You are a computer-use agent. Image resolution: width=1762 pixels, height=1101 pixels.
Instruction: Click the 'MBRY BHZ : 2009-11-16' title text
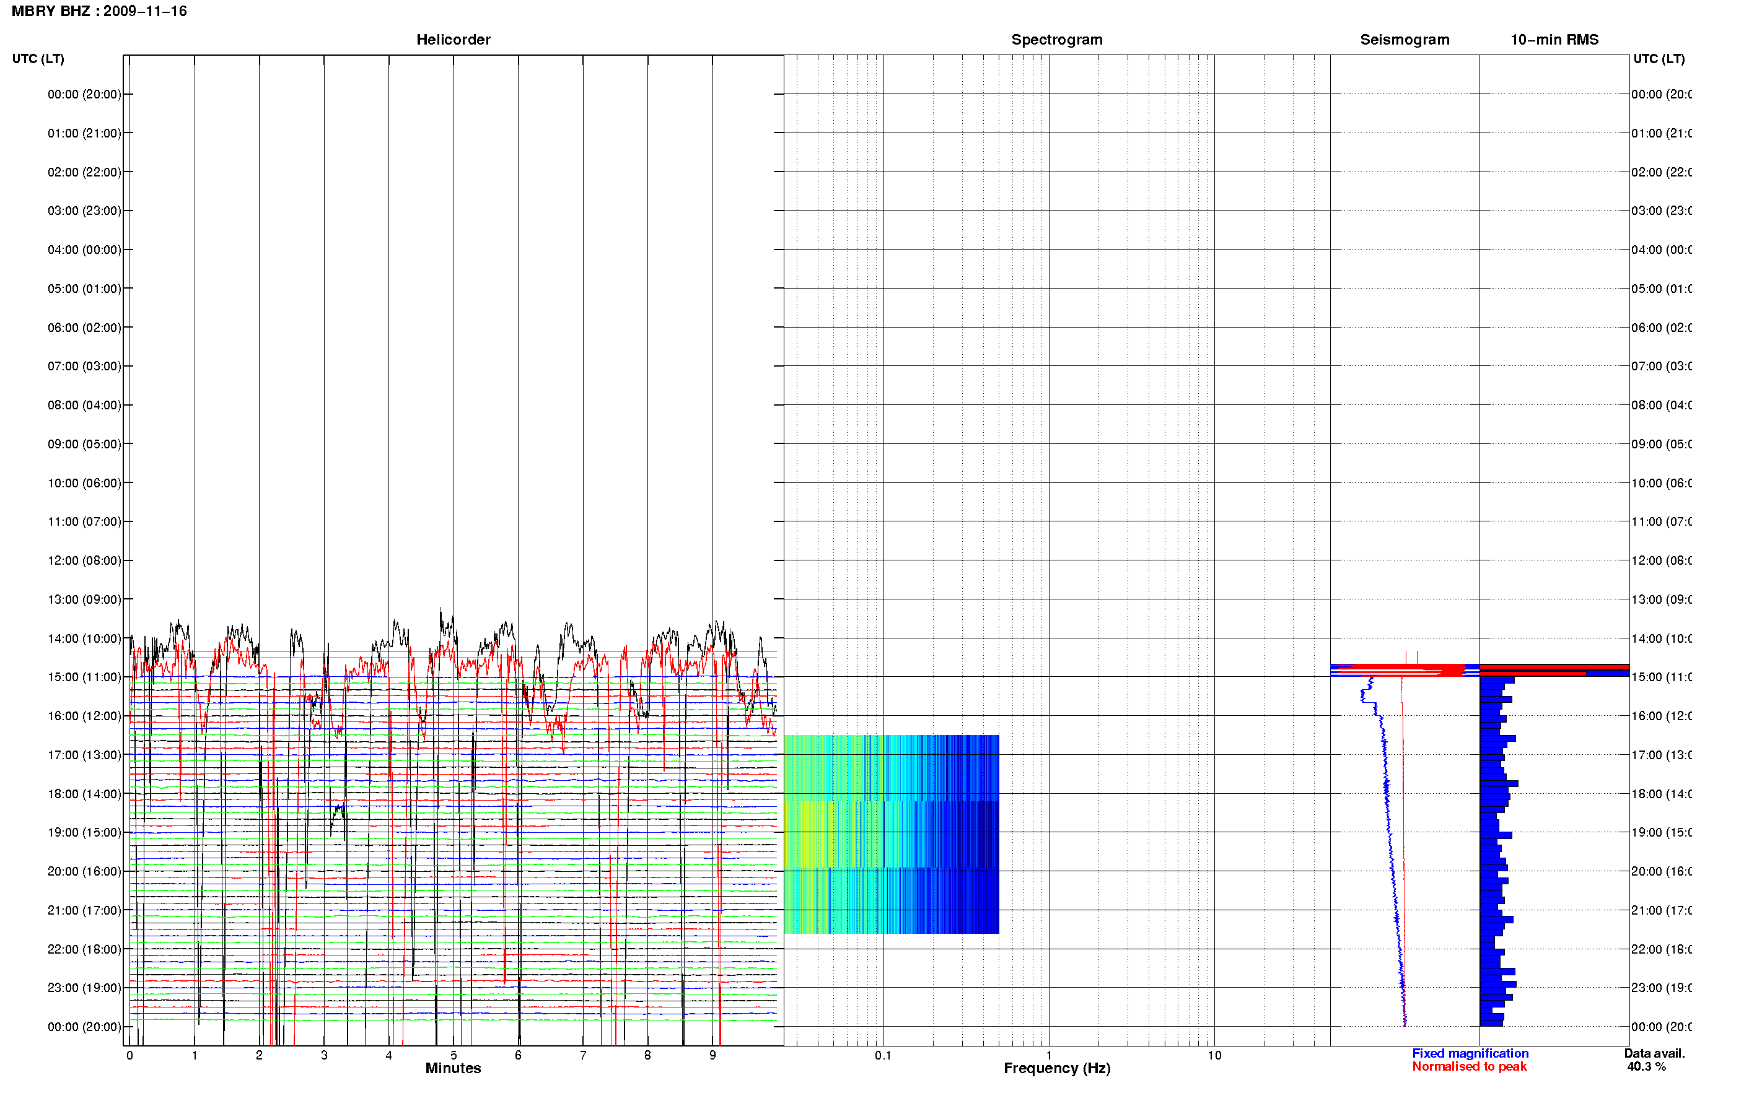click(x=99, y=11)
